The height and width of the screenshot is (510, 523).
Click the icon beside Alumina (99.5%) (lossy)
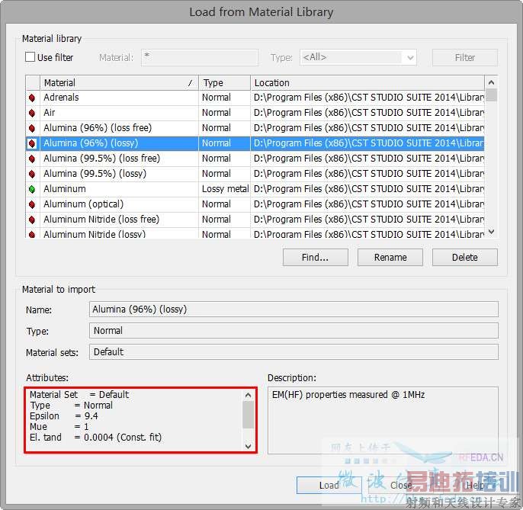[x=32, y=174]
